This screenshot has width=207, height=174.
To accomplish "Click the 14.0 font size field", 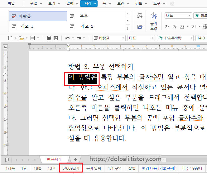I will (201, 38).
